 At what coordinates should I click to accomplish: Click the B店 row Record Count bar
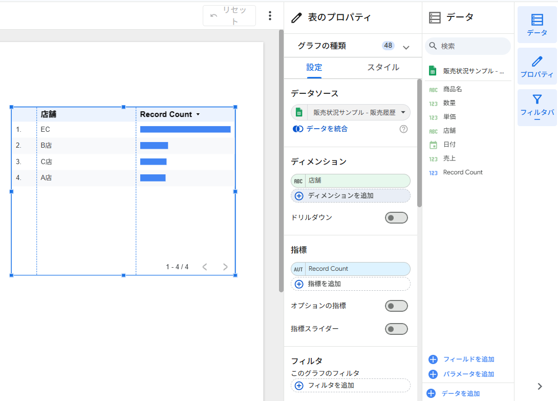pyautogui.click(x=154, y=146)
